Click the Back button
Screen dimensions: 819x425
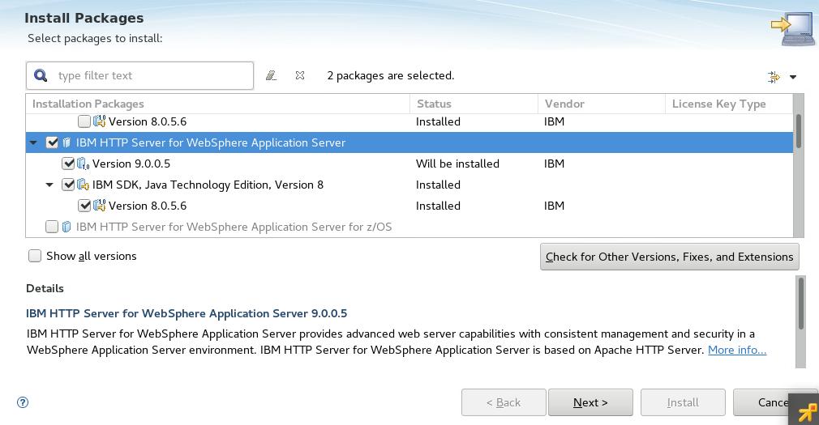[x=504, y=402]
